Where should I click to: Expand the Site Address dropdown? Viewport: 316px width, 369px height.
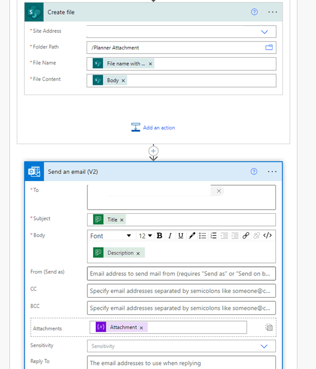point(264,32)
